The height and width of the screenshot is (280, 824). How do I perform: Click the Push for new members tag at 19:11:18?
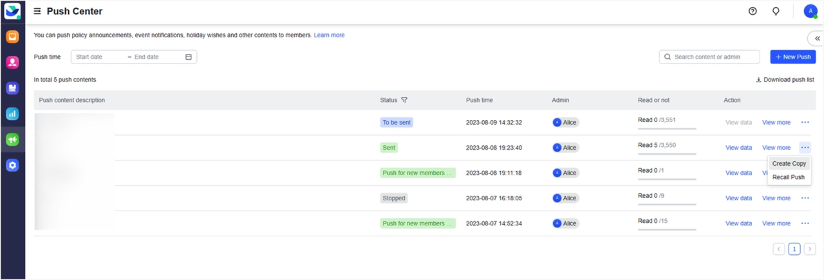click(x=418, y=173)
